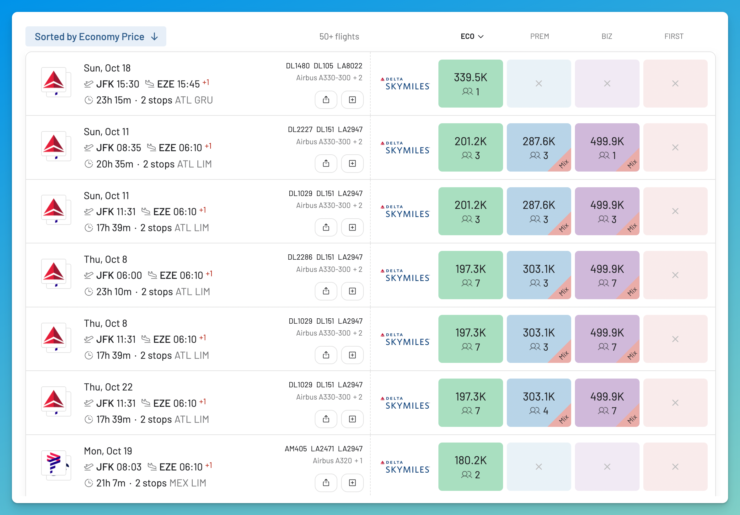Click the Mon, Oct 19 date heading

tap(108, 451)
